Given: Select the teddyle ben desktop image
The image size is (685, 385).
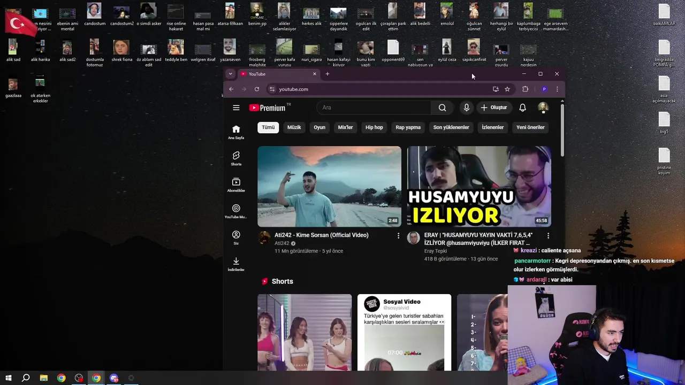Looking at the screenshot, I should tap(176, 51).
